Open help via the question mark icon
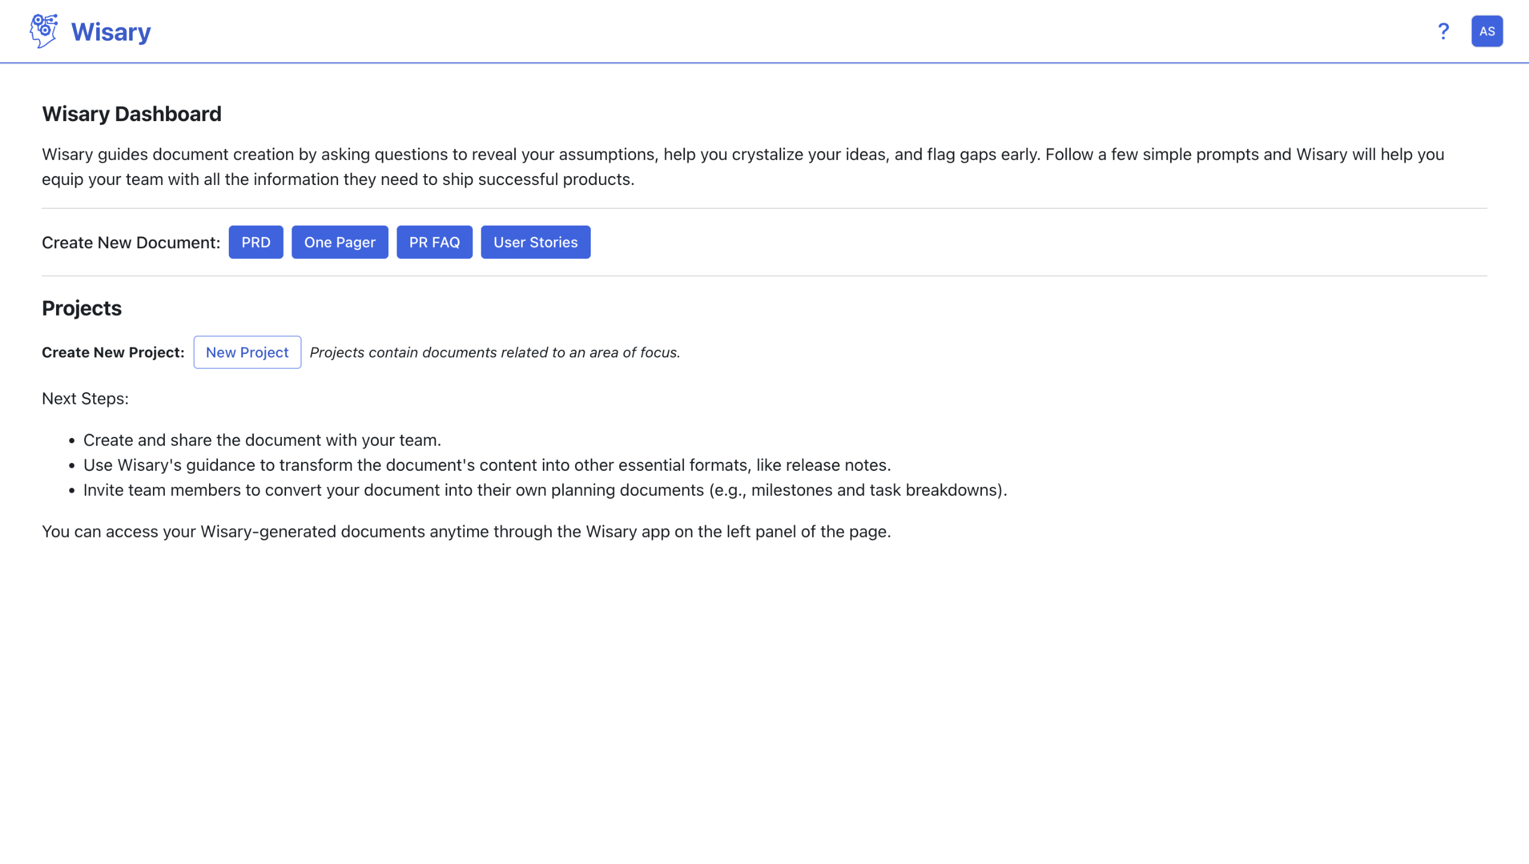The image size is (1529, 864). coord(1443,31)
